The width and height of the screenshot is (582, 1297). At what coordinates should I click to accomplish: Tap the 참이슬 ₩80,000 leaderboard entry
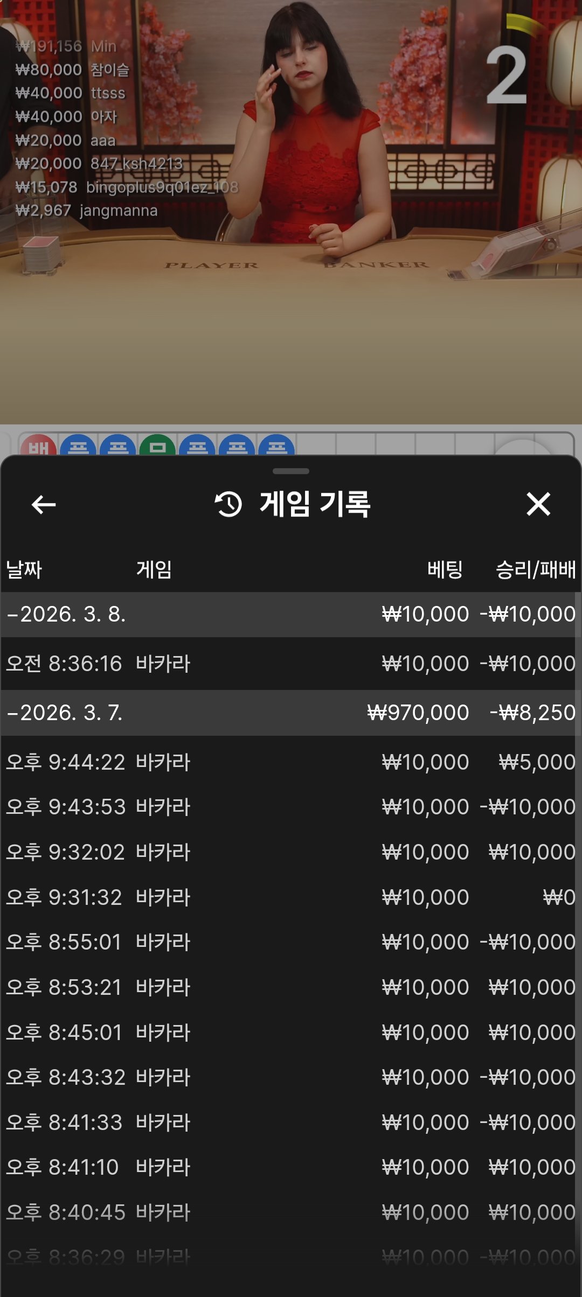pyautogui.click(x=73, y=70)
